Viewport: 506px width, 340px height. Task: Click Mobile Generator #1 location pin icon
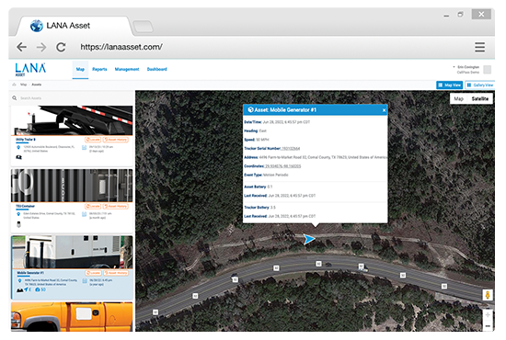pyautogui.click(x=19, y=280)
